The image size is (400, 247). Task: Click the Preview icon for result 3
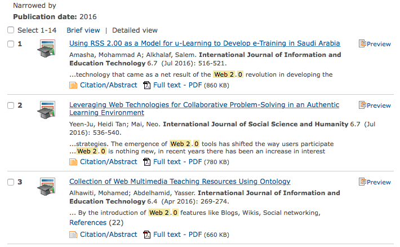click(x=362, y=182)
